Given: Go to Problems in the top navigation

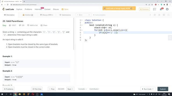Looking at the screenshot, I should (x=28, y=9).
